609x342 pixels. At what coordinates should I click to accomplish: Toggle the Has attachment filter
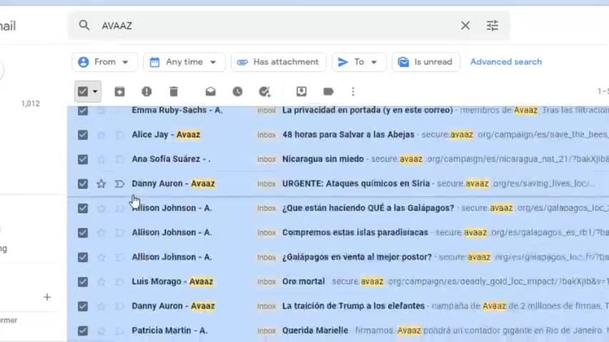click(278, 62)
